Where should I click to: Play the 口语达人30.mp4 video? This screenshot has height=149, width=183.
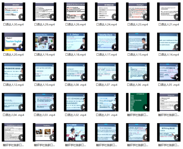(x=21, y=17)
